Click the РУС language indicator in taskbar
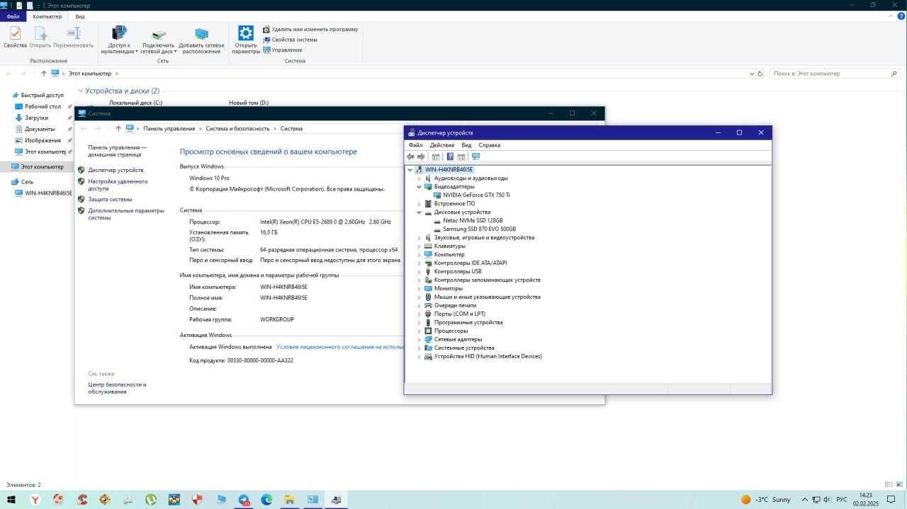The width and height of the screenshot is (907, 509). coord(842,499)
